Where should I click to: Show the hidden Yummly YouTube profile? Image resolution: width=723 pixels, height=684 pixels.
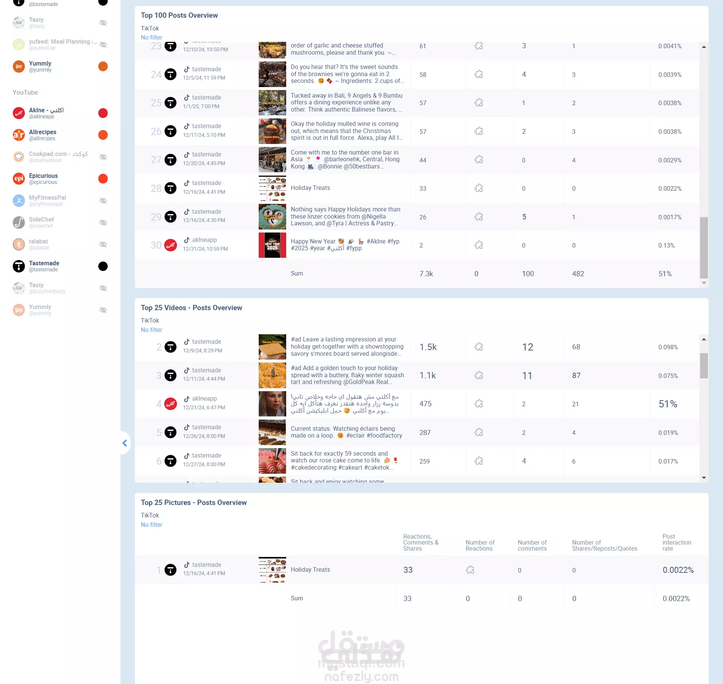click(x=103, y=310)
